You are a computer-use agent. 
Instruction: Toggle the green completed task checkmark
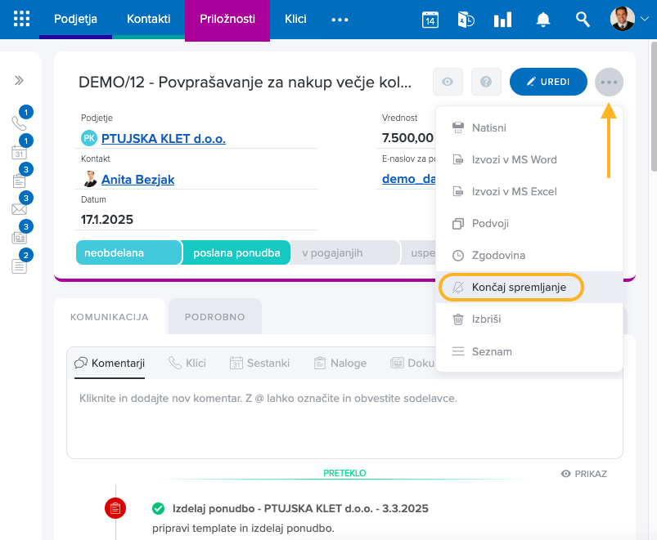(x=158, y=509)
